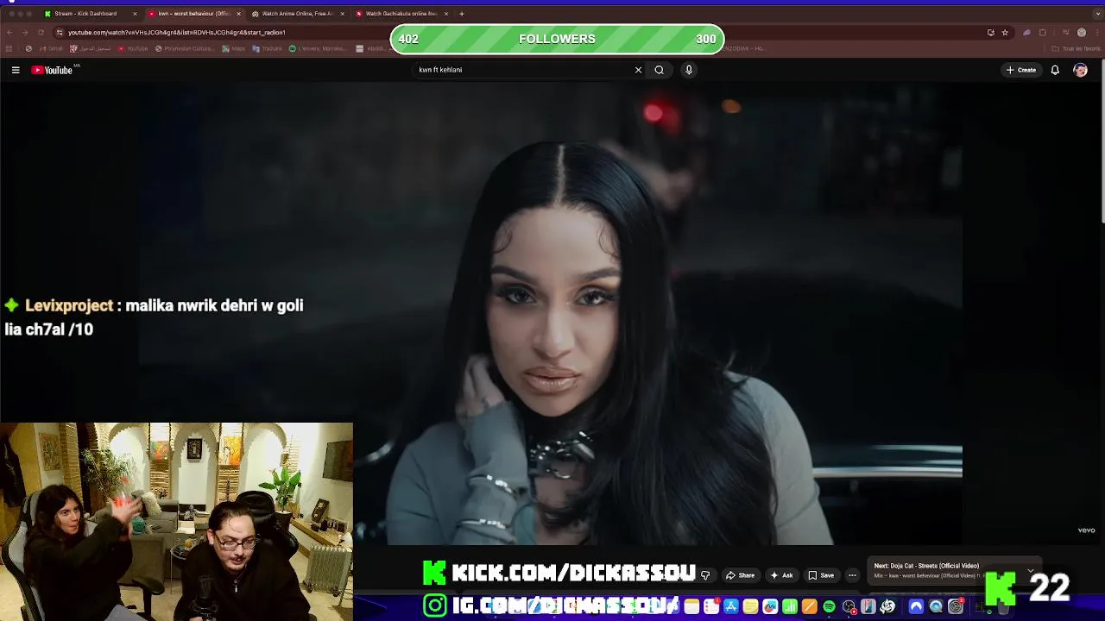Click the magnifier search button

tap(659, 70)
